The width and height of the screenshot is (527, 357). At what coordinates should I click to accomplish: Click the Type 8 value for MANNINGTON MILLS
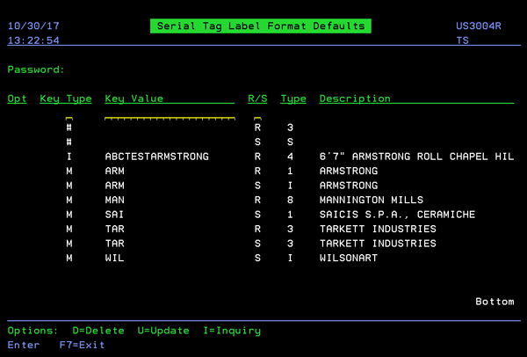290,200
